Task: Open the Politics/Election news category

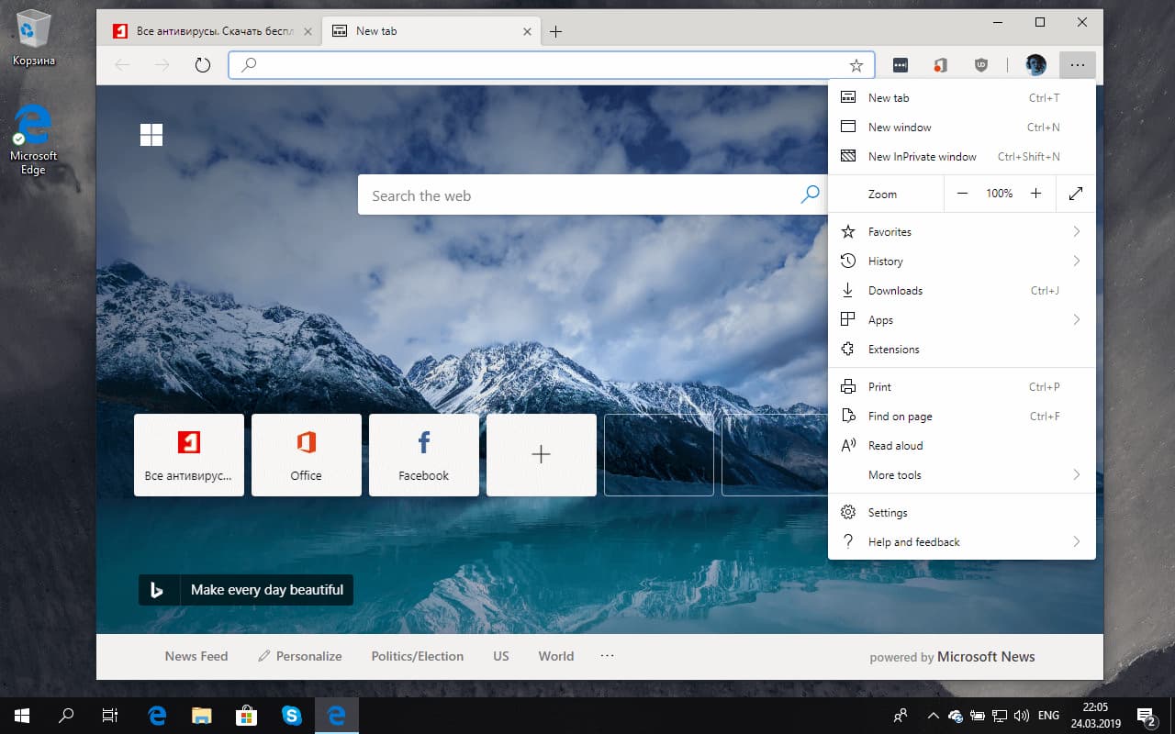Action: tap(418, 657)
